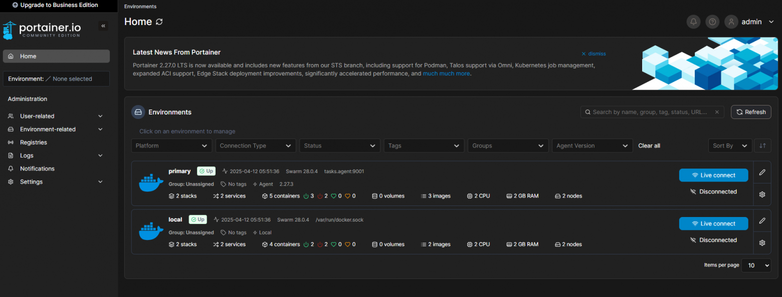Image resolution: width=782 pixels, height=297 pixels.
Task: Open local environment settings gear icon
Action: point(762,243)
